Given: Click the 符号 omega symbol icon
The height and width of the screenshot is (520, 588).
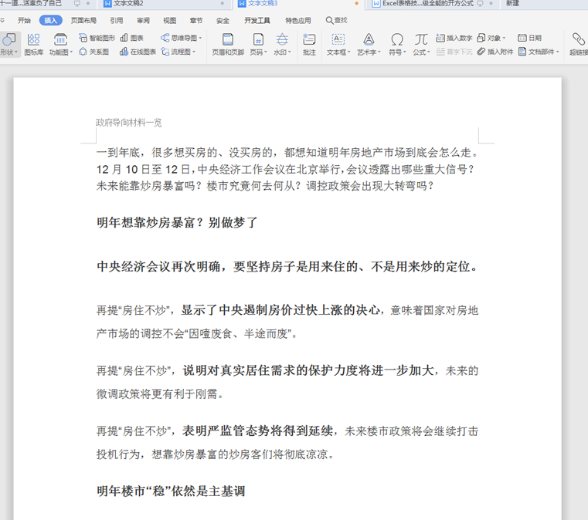Looking at the screenshot, I should click(397, 39).
